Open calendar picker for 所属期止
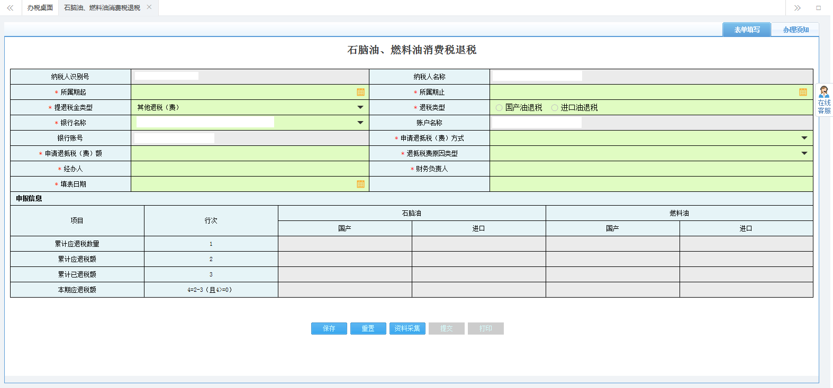This screenshot has width=833, height=388. [803, 92]
